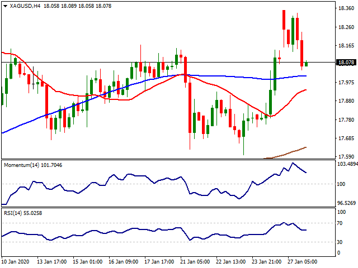Click the 17.590 price axis label

(x=346, y=156)
